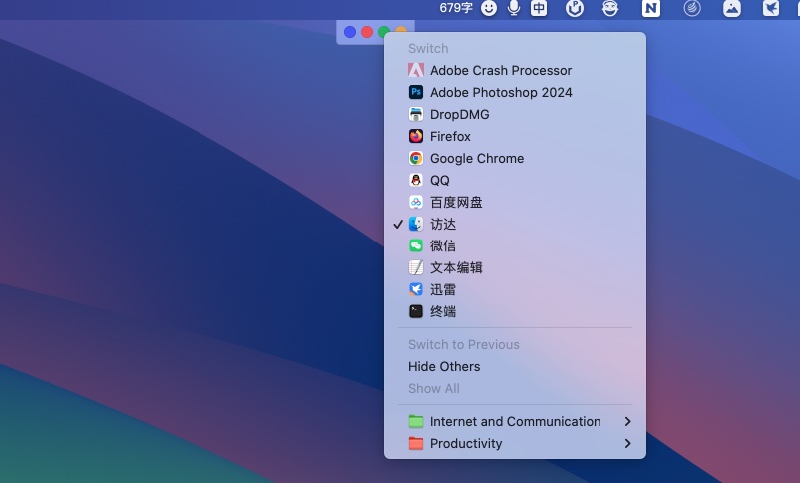Click the laughing face menu bar icon

(610, 8)
